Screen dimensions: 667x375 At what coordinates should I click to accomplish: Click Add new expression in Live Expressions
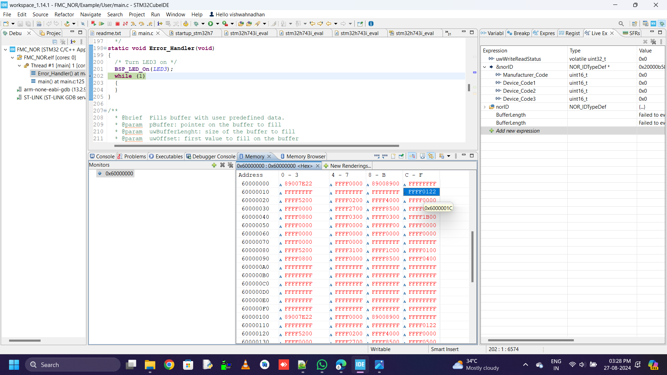(x=517, y=131)
